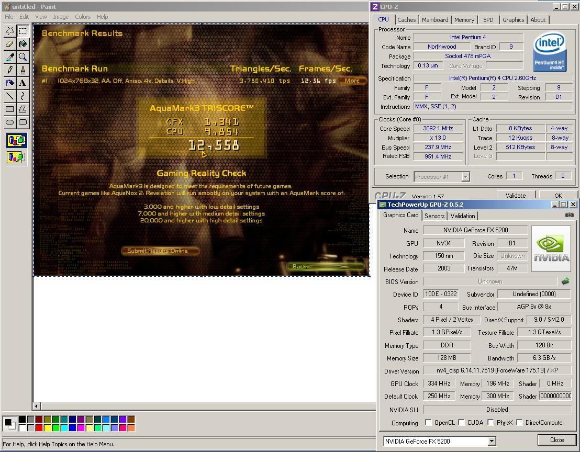Click the CPU-Z title bar icon

375,7
